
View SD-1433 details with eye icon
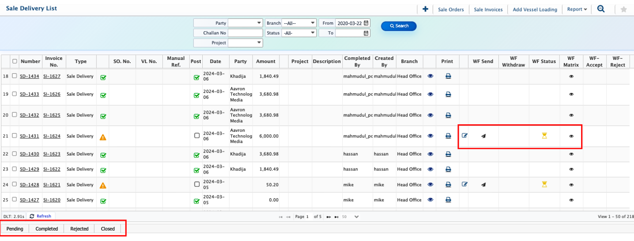tap(430, 94)
